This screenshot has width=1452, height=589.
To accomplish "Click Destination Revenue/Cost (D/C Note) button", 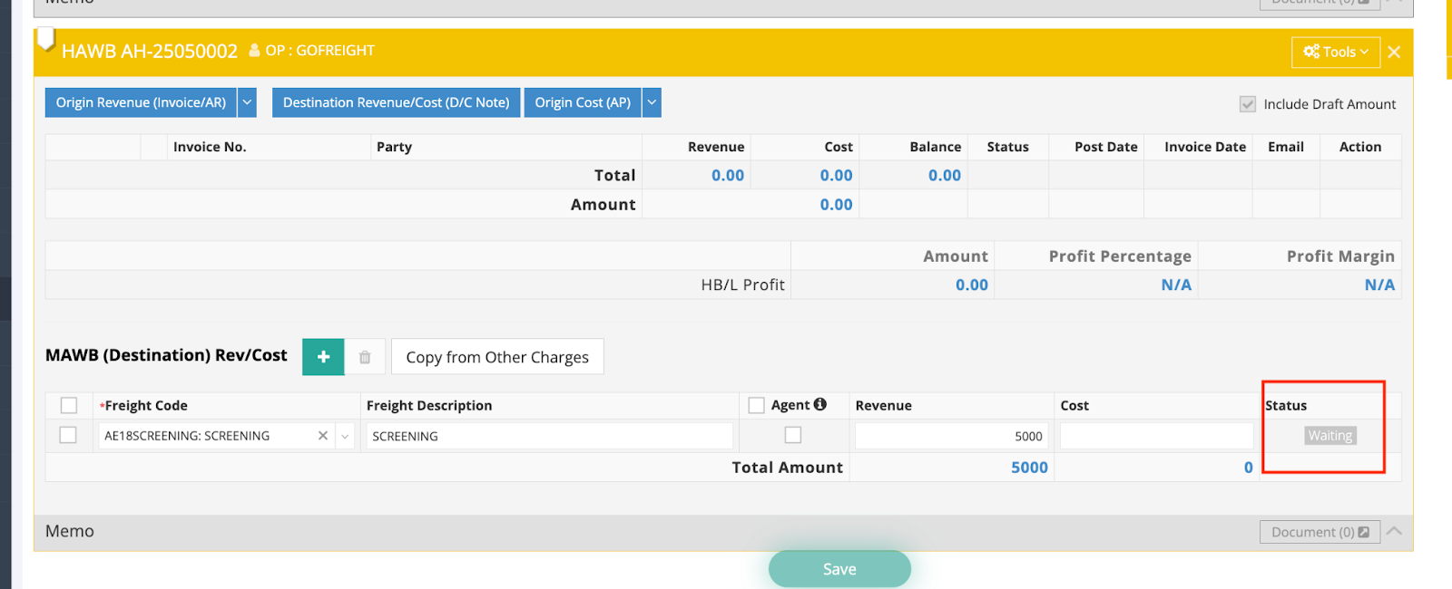I will click(x=396, y=102).
